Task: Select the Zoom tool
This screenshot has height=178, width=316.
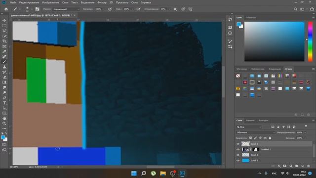Action: pos(4,123)
